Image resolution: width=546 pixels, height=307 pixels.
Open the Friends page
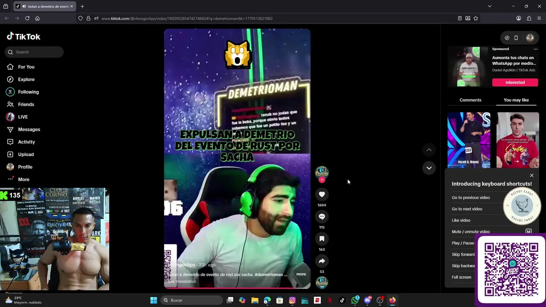(x=26, y=104)
